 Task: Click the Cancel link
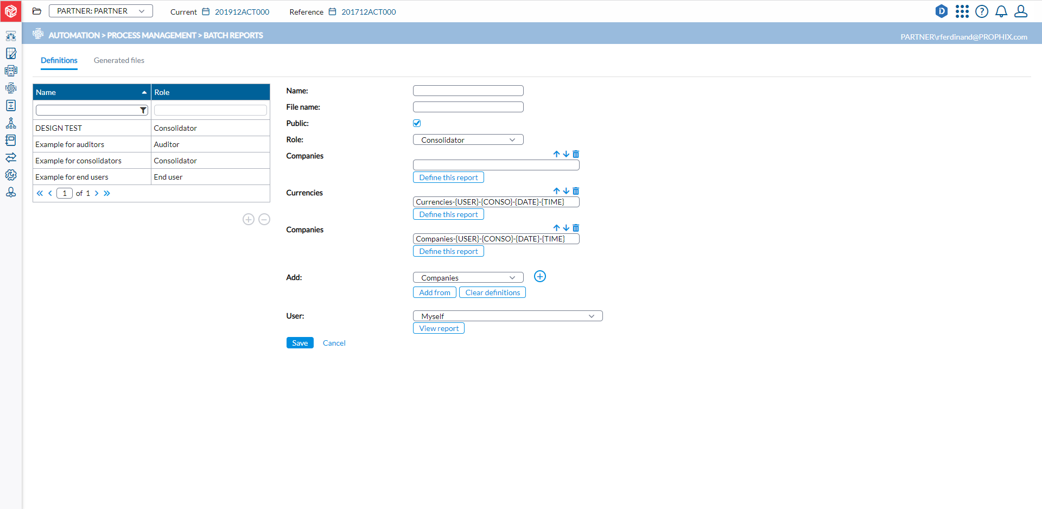click(334, 343)
